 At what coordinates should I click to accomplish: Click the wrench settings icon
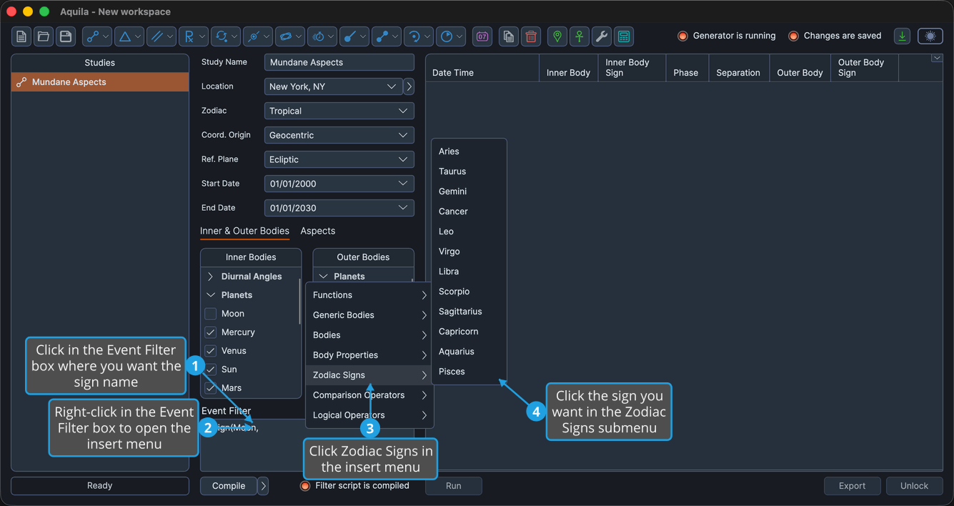[601, 36]
